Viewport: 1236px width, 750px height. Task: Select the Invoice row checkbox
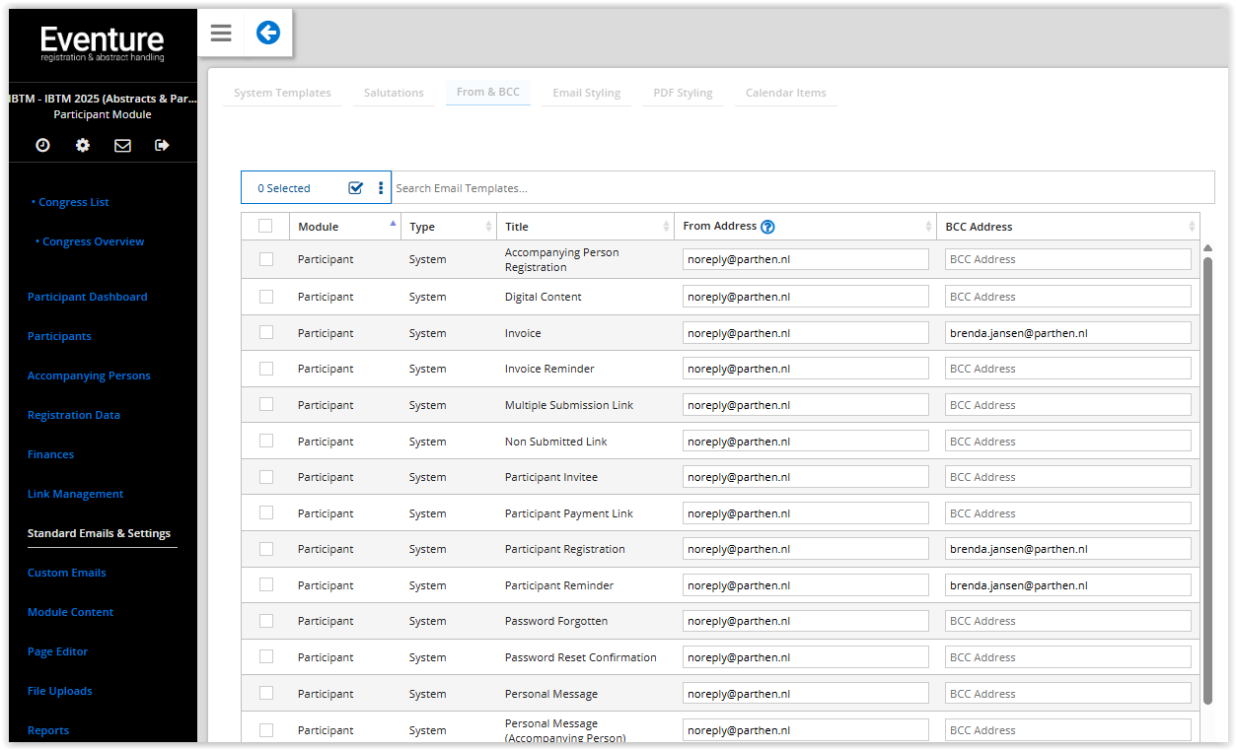[266, 332]
